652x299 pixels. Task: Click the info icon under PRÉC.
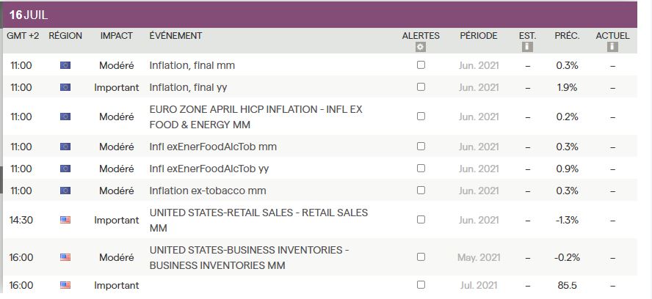567,47
